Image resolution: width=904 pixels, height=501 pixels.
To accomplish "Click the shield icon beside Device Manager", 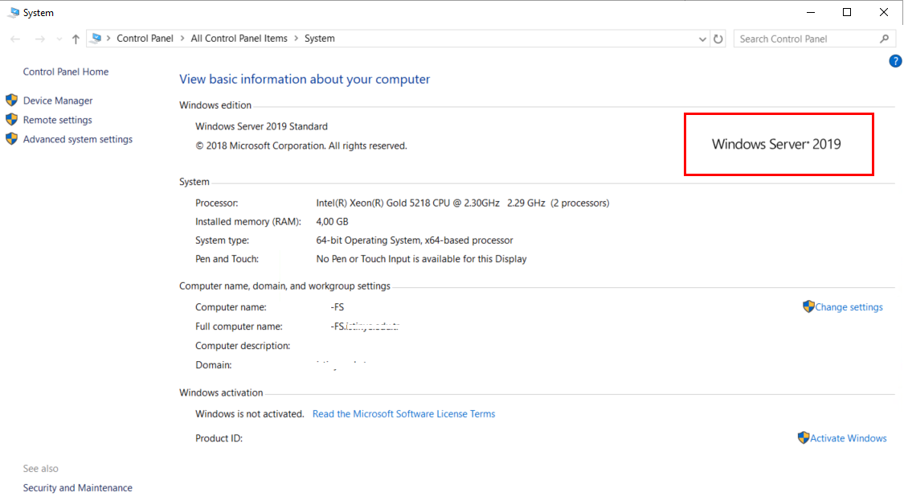I will [x=11, y=100].
